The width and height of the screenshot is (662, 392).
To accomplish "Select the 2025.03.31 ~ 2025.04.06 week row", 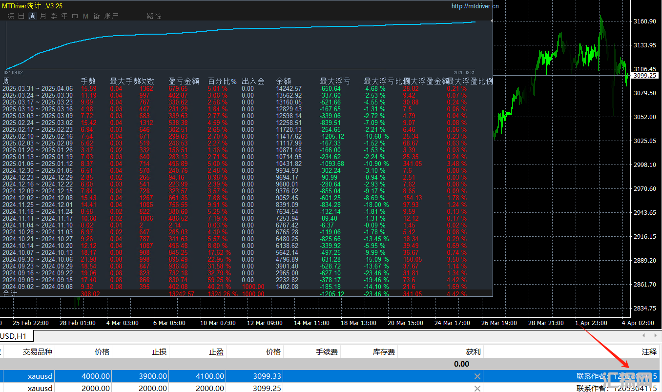I will click(x=37, y=89).
